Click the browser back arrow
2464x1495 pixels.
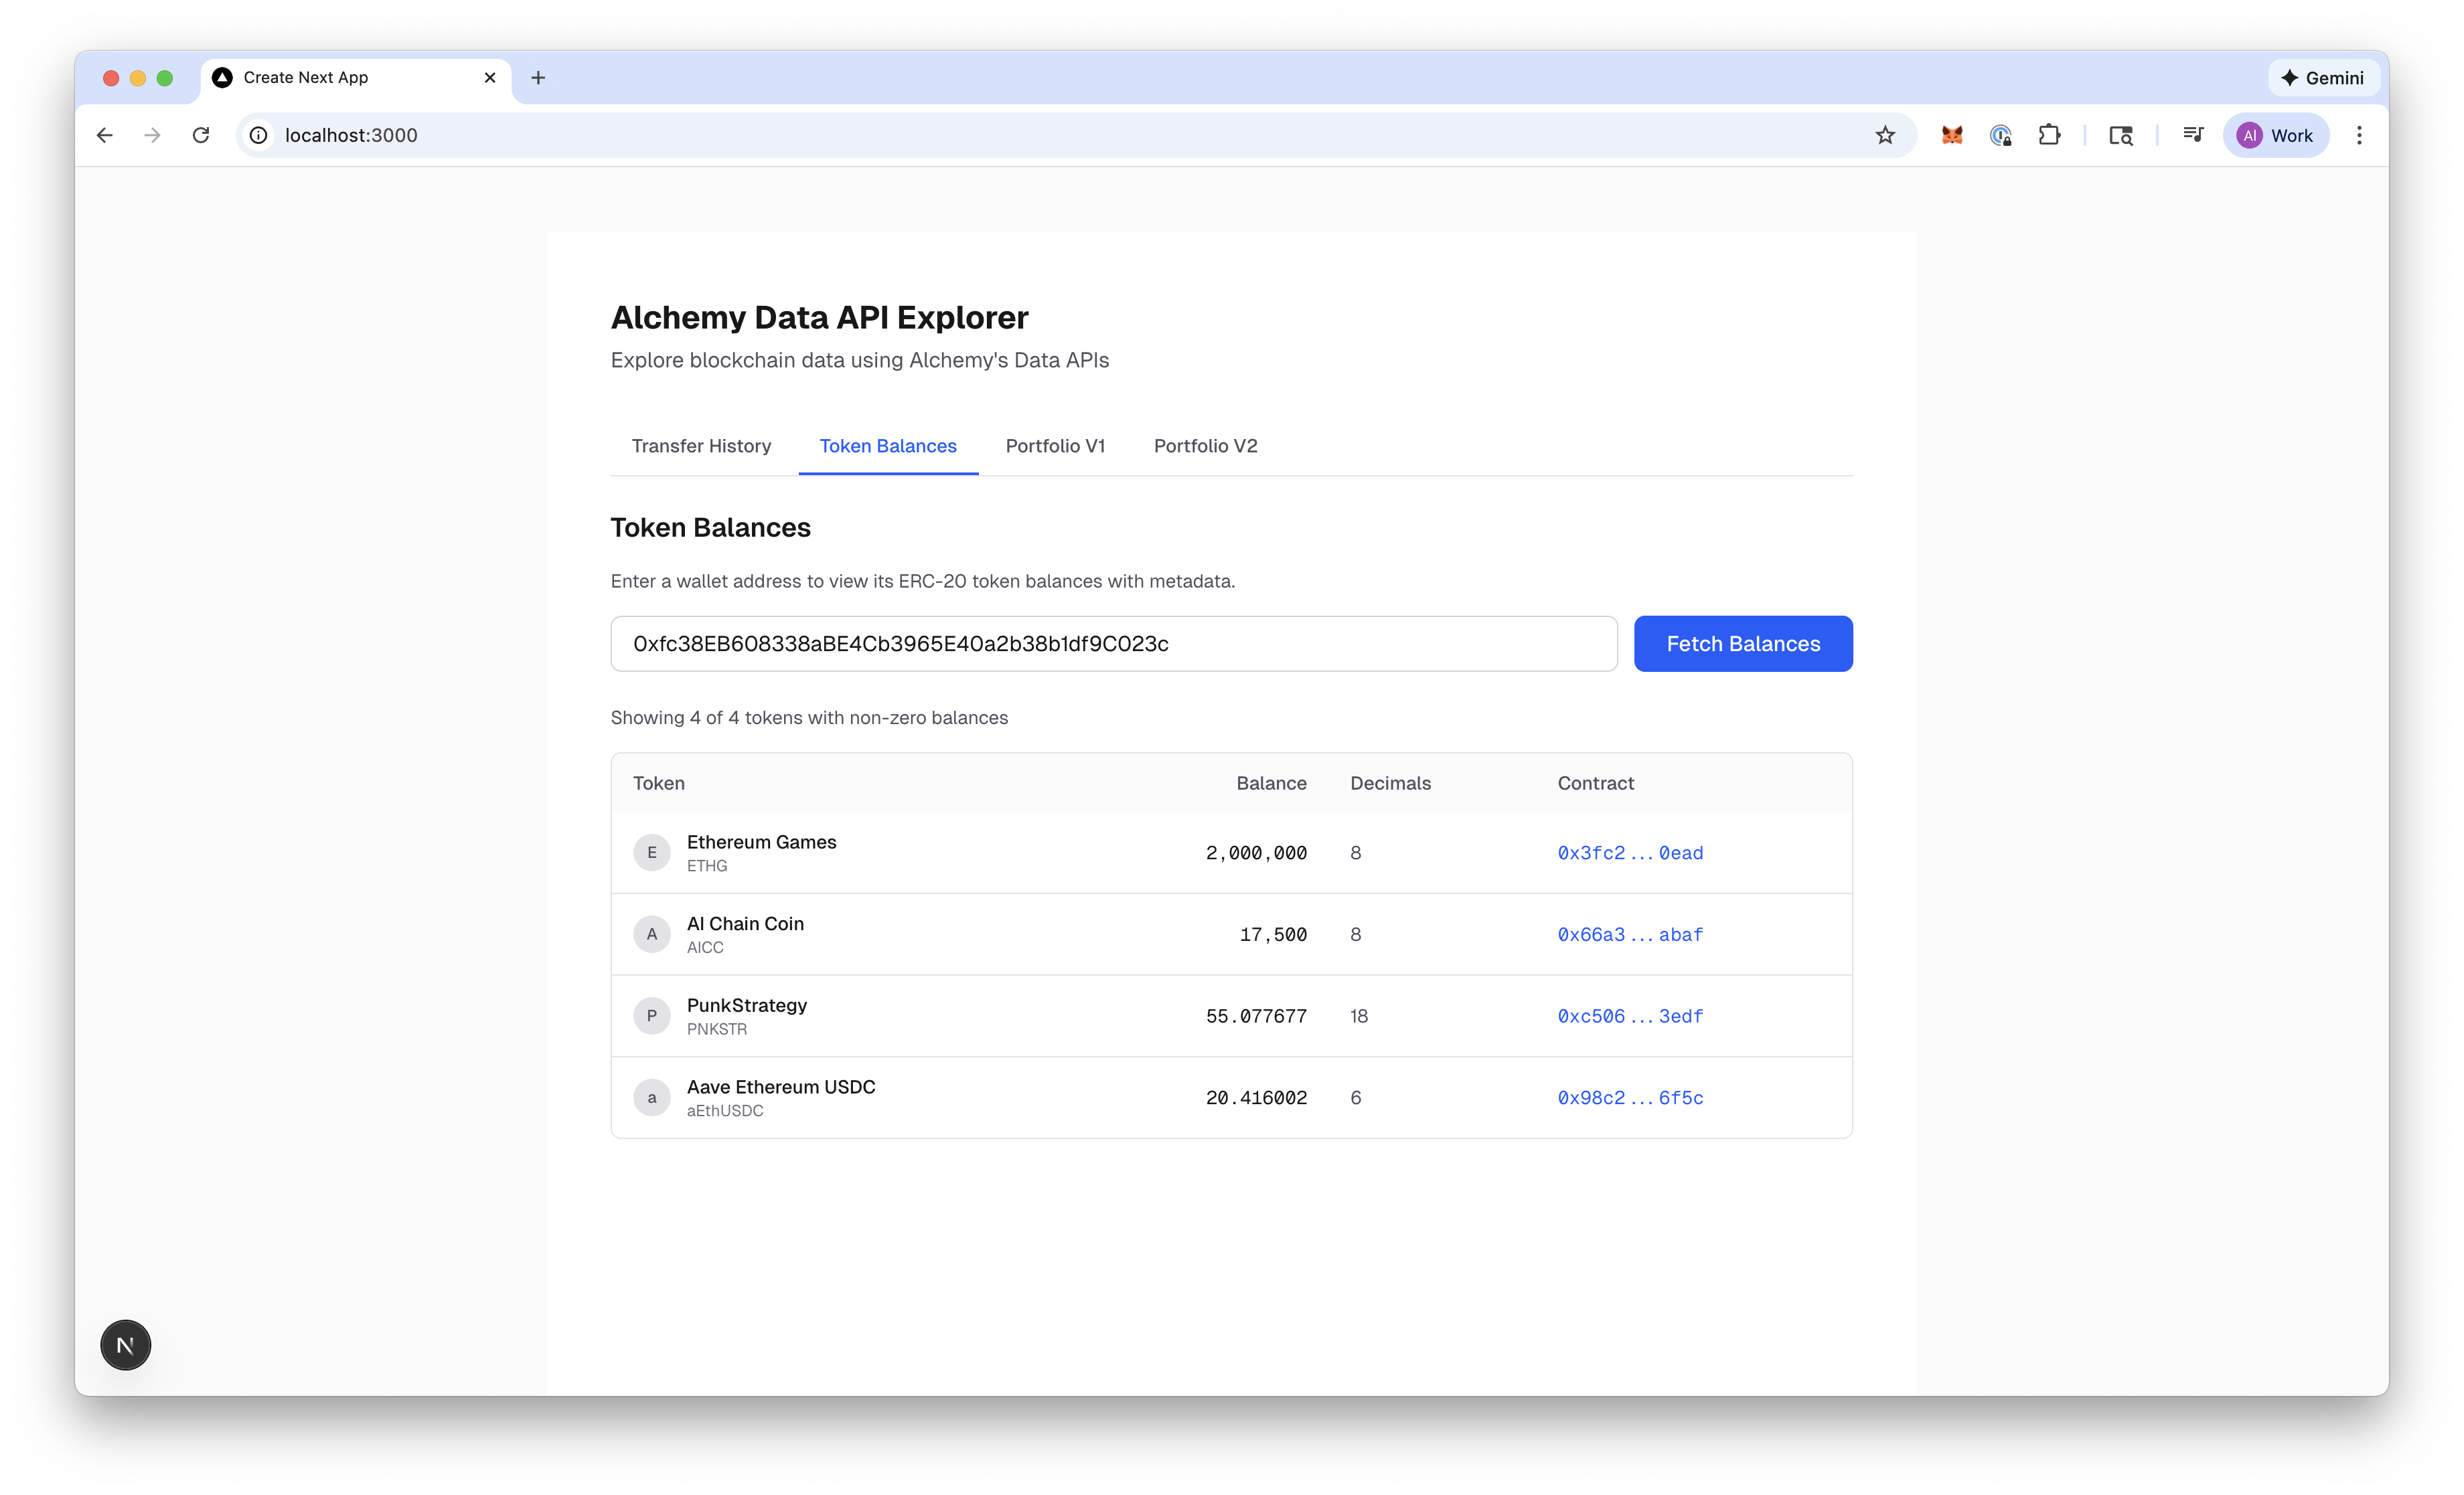[x=105, y=135]
